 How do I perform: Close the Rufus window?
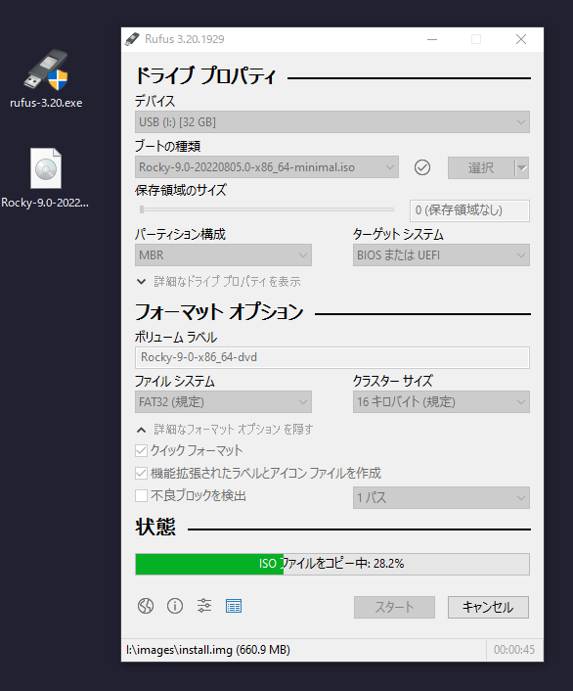tap(521, 39)
